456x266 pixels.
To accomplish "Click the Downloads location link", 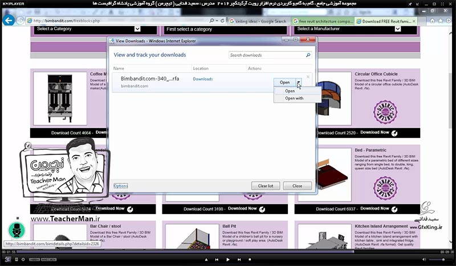I will 203,79.
